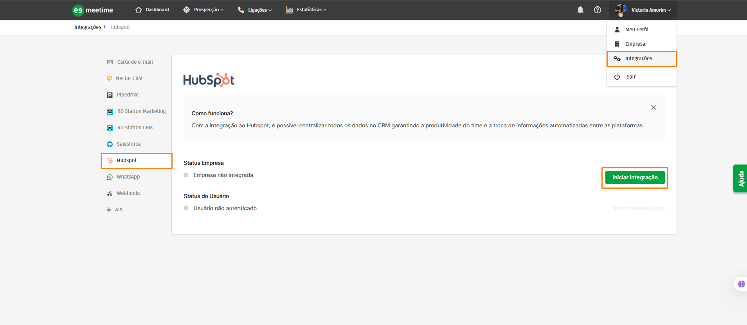Collapse the Victoria Amorim user menu chevron
This screenshot has width=747, height=325.
pyautogui.click(x=669, y=10)
